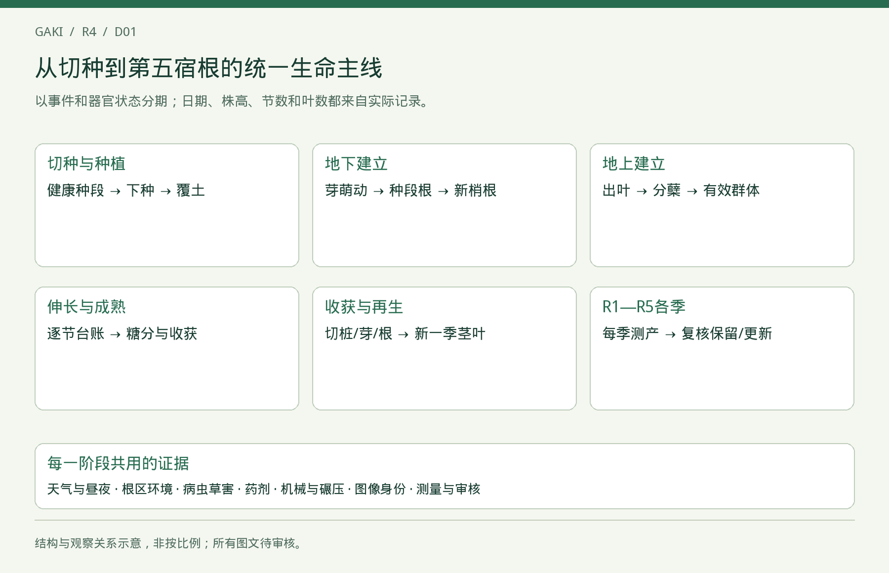Click the text 芽萌动 → 种段根 → 新梢根

pyautogui.click(x=411, y=191)
